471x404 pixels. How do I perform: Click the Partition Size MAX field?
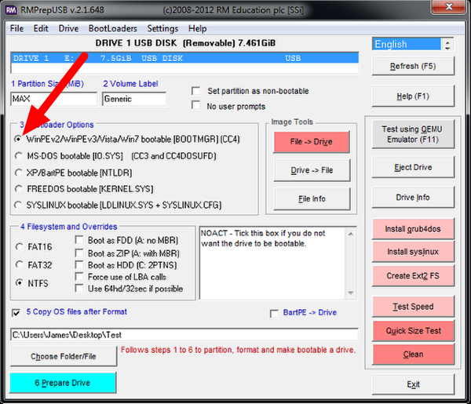[x=54, y=99]
